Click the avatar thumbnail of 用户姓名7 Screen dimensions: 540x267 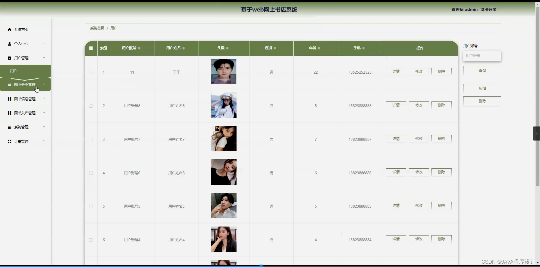point(224,139)
